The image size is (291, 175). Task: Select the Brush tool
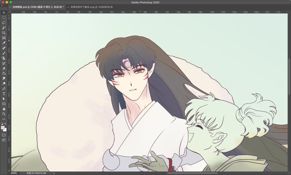point(4,53)
